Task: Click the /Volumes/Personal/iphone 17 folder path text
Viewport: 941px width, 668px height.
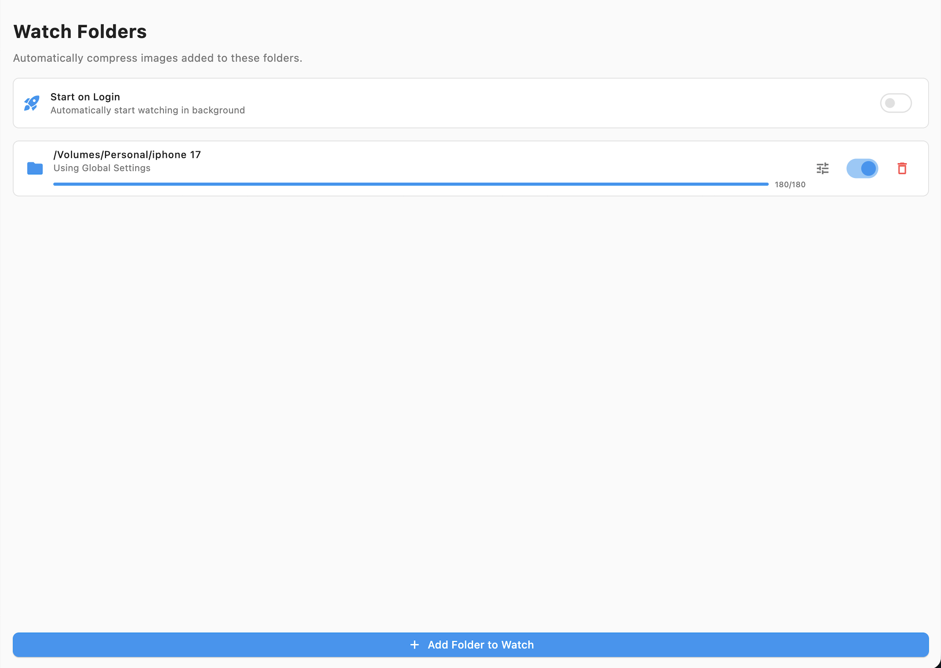Action: point(127,155)
